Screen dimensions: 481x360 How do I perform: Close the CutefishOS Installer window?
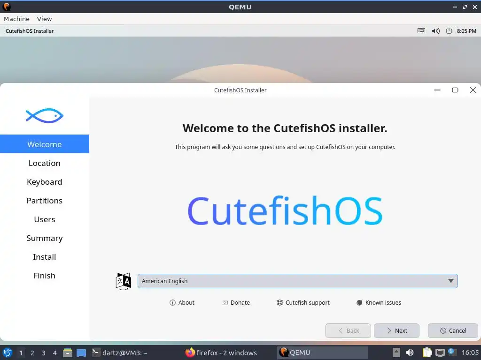click(x=473, y=90)
